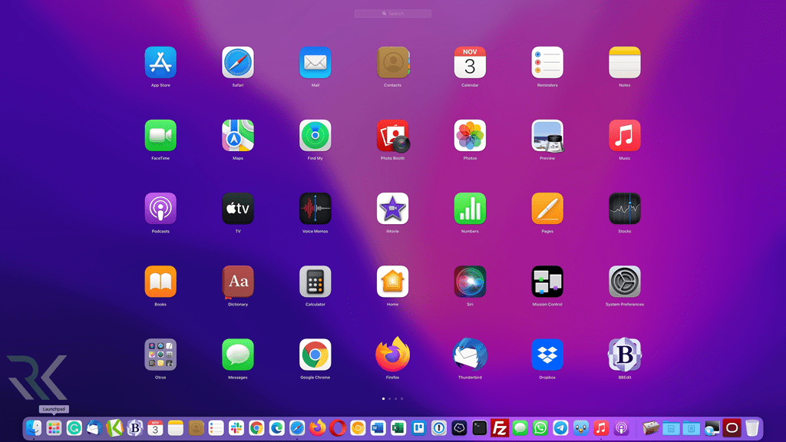Launch the Home app
Viewport: 786px width, 442px height.
point(392,282)
